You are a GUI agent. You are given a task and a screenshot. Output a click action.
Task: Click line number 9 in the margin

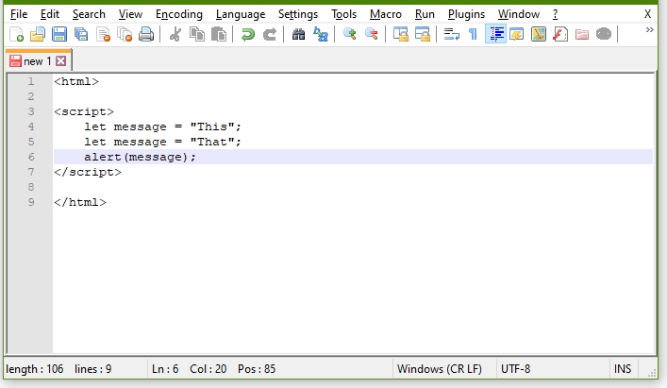30,202
